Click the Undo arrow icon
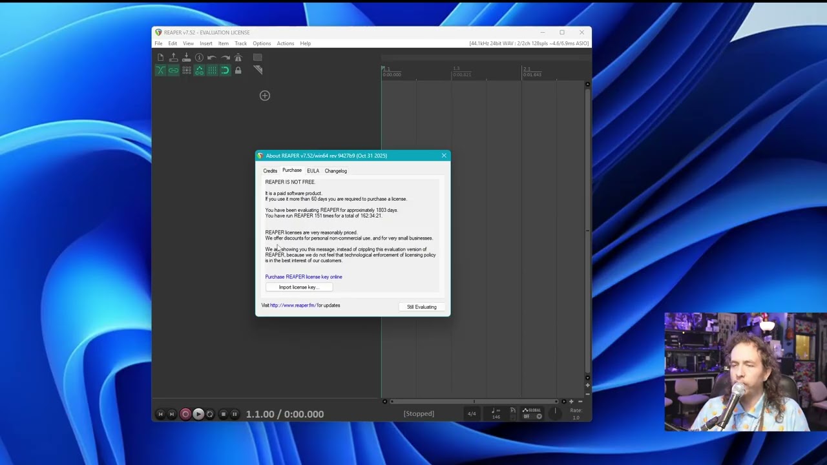The height and width of the screenshot is (465, 827). pos(212,57)
